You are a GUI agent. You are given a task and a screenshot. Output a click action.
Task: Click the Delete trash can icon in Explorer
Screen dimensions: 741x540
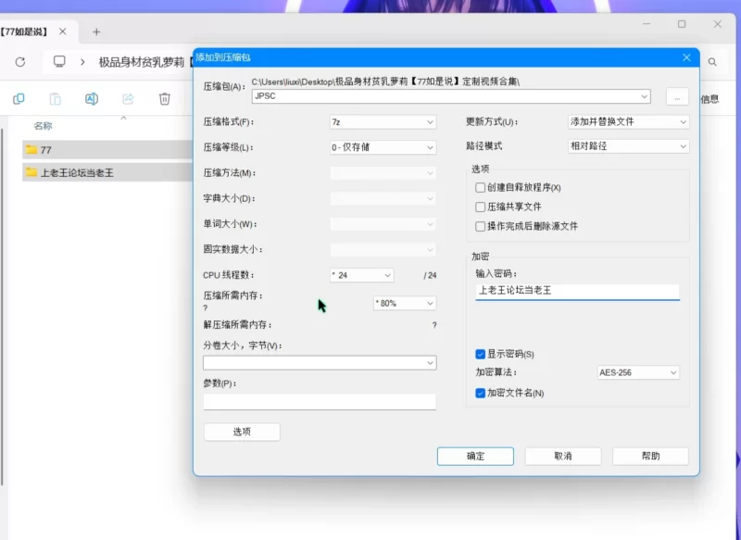(x=165, y=99)
